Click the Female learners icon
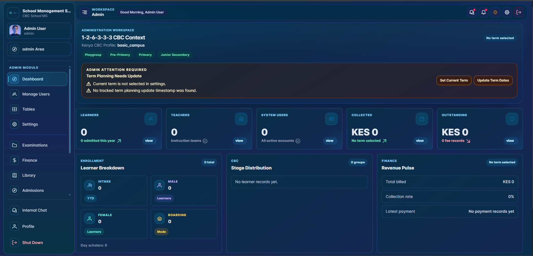The width and height of the screenshot is (533, 256). point(90,219)
